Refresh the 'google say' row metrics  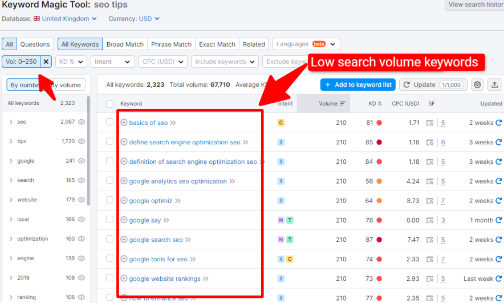click(498, 220)
